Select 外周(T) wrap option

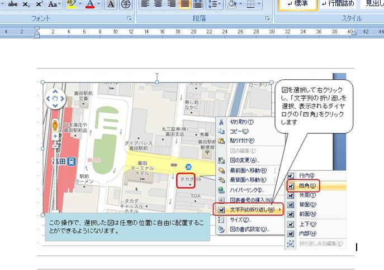(316, 195)
